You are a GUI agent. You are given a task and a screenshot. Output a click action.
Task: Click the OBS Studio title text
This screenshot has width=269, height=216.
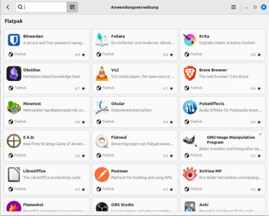[x=122, y=205]
